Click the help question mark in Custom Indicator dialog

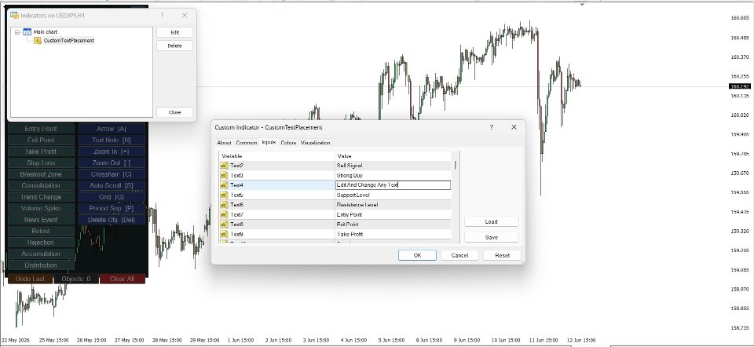point(491,127)
